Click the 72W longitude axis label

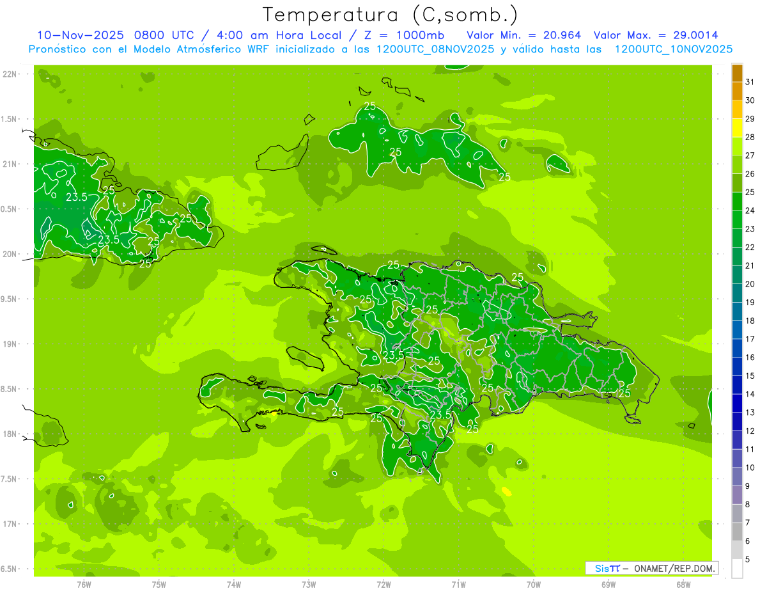[383, 584]
